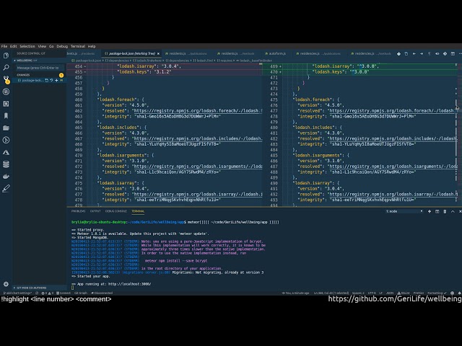
Task: Open the File menu
Action: 4,46
